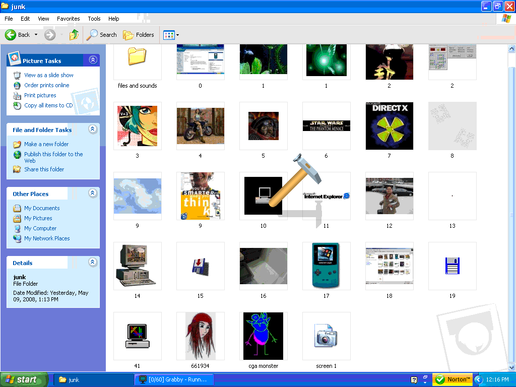
Task: Click the Up folder toolbar icon
Action: 74,35
